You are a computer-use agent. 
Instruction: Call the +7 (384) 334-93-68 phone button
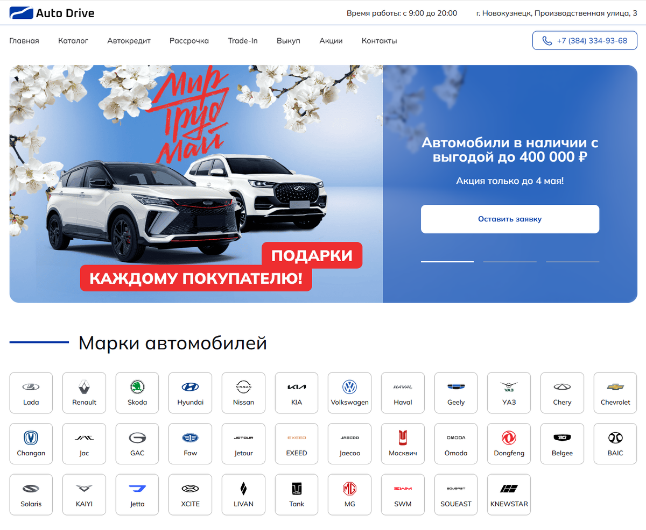point(585,41)
